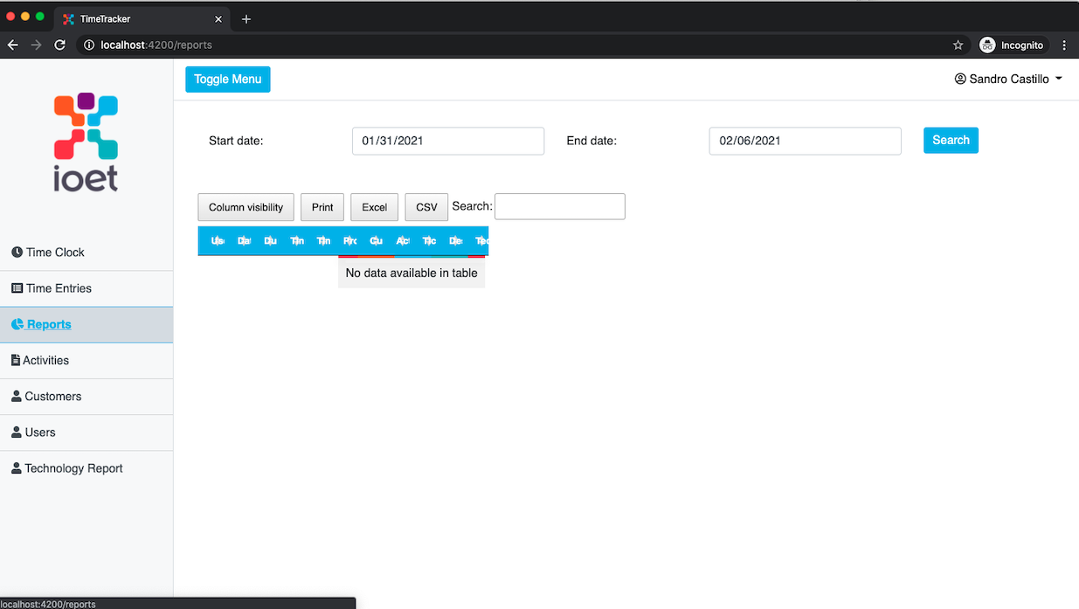The height and width of the screenshot is (609, 1079).
Task: Open the Users page from sidebar
Action: (x=86, y=433)
